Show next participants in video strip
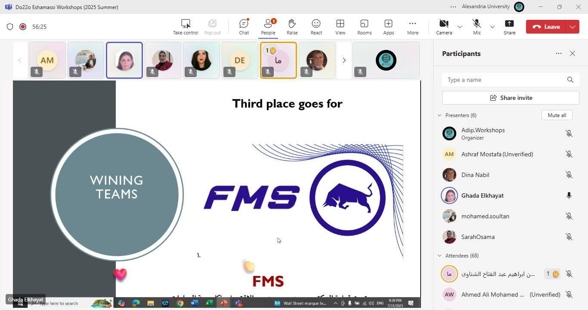This screenshot has width=588, height=310. [x=344, y=60]
